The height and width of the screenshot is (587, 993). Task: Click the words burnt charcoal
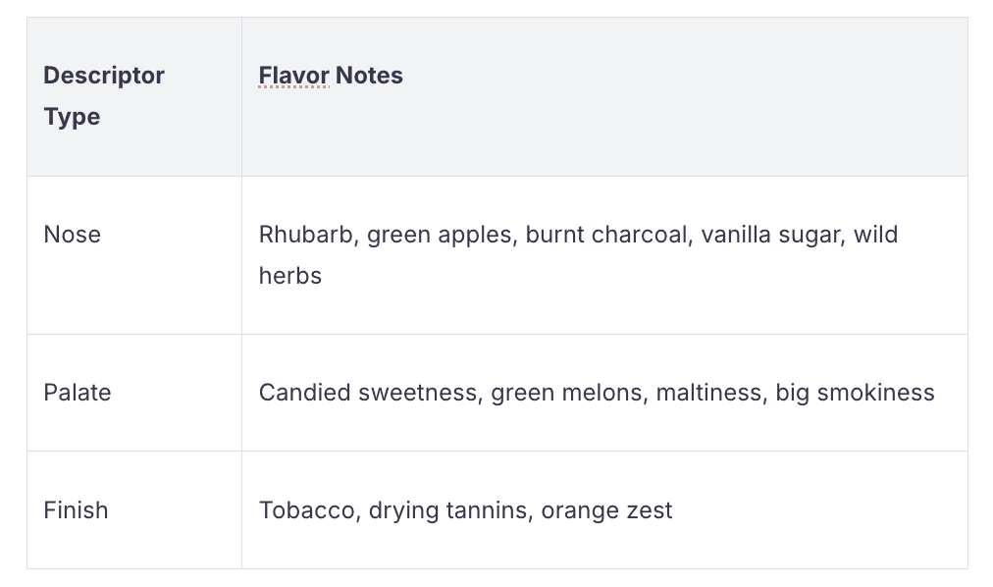pyautogui.click(x=606, y=235)
